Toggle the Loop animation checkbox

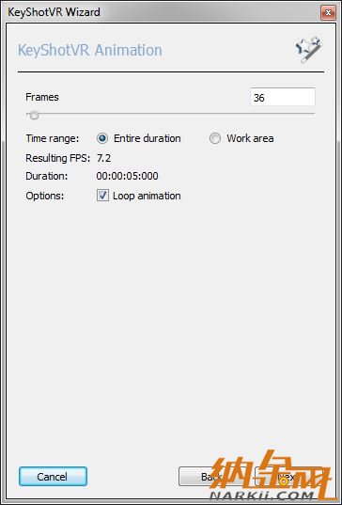[102, 196]
